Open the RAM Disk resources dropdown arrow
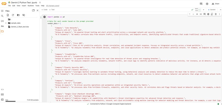The width and height of the screenshot is (222, 105). tap(204, 10)
